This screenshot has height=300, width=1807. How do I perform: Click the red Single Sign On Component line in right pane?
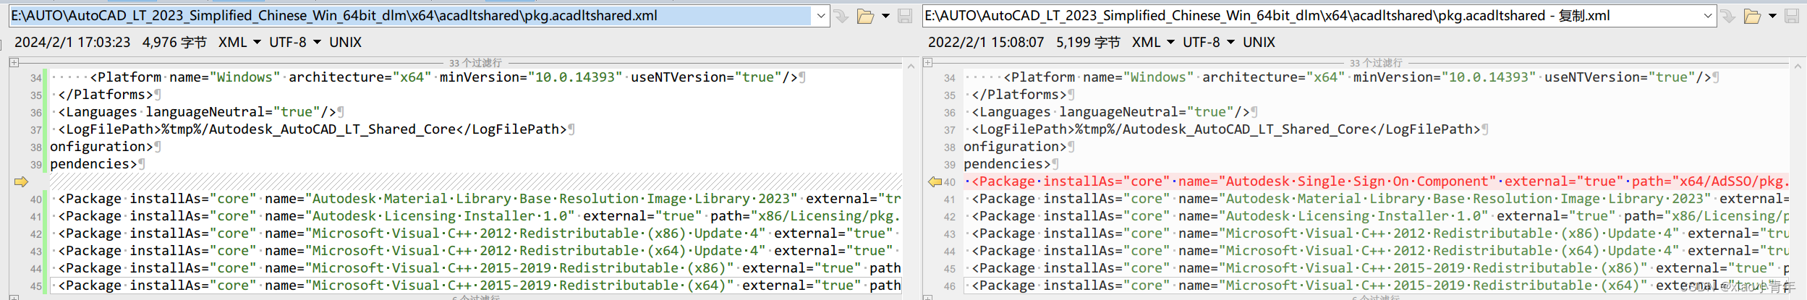click(1376, 181)
